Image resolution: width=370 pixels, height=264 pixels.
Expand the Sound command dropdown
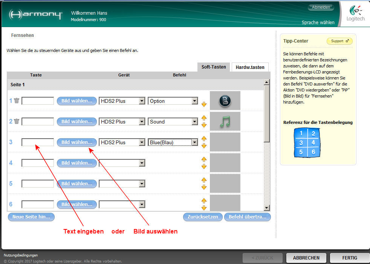click(x=194, y=122)
